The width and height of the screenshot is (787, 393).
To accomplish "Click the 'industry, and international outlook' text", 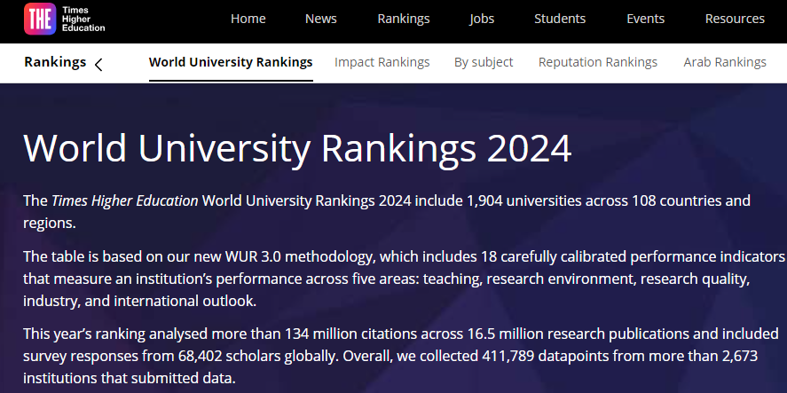I will (139, 301).
